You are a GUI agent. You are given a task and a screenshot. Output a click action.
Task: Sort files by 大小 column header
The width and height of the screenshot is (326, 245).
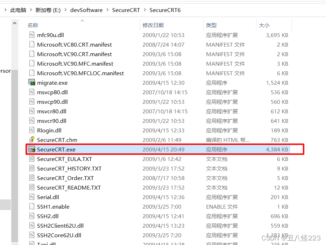coord(264,25)
